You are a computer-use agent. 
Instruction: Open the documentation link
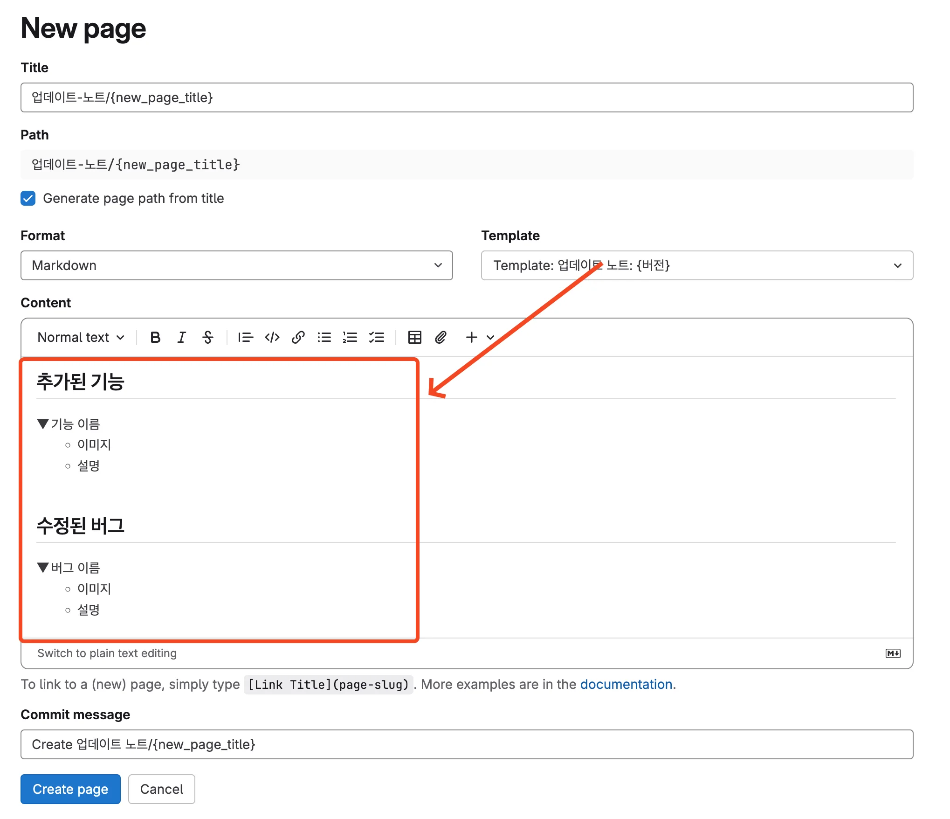[626, 684]
